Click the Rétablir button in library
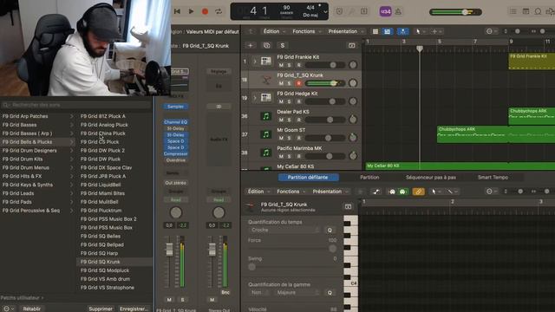Screen dimensions: 555x312 (x=32, y=309)
